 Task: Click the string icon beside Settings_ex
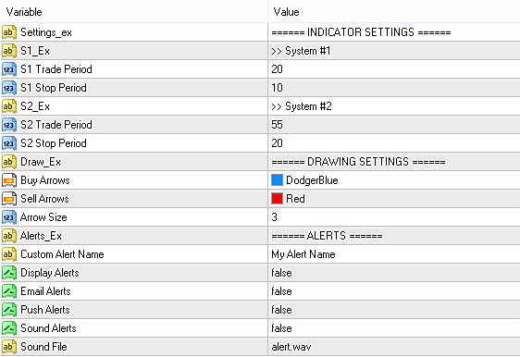(x=9, y=32)
